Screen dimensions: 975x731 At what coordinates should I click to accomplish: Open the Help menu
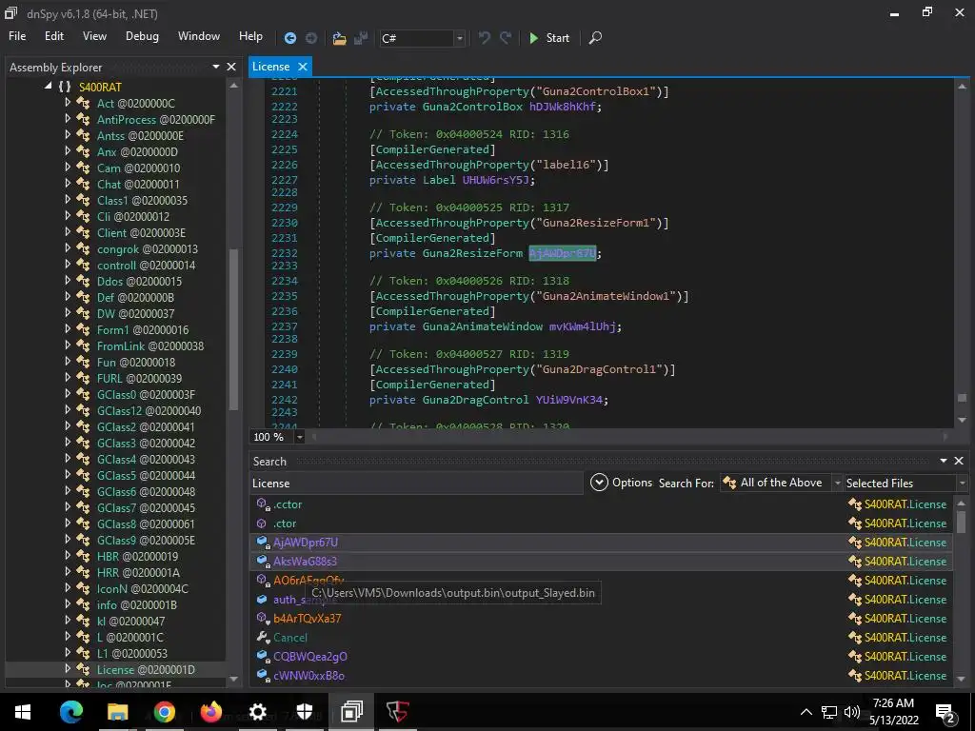point(250,36)
